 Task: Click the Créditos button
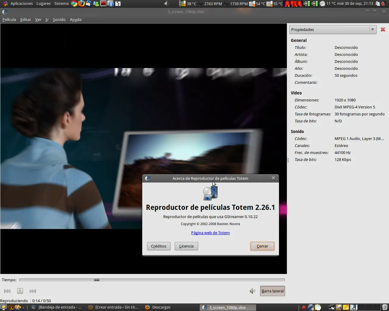[159, 246]
